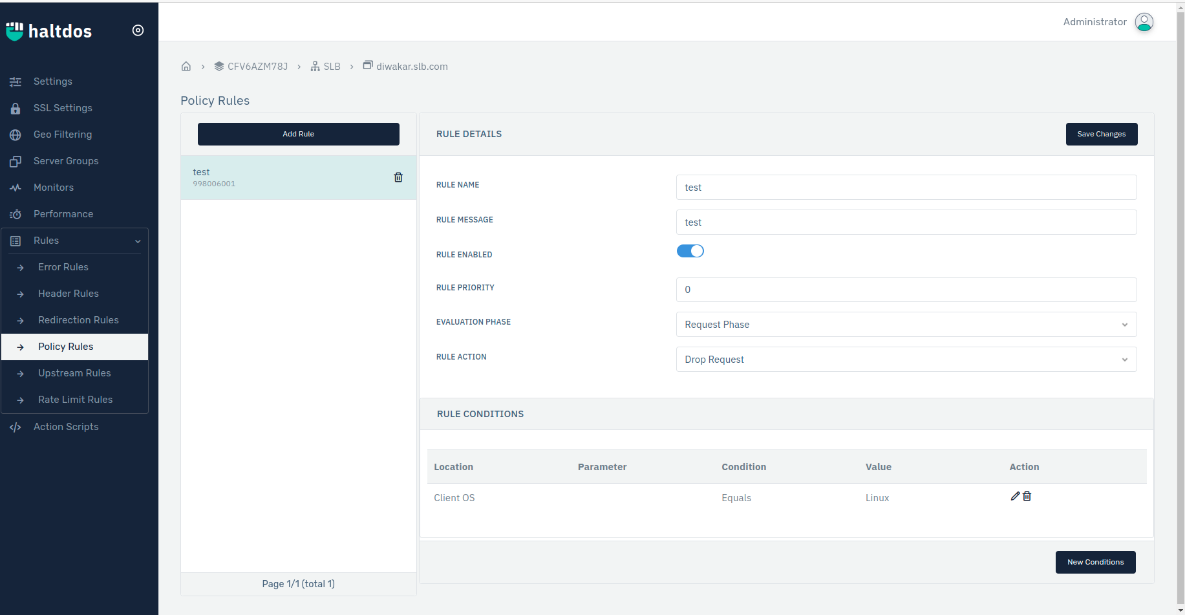Viewport: 1185px width, 615px height.
Task: Edit the Client OS condition pencil icon
Action: pyautogui.click(x=1015, y=496)
